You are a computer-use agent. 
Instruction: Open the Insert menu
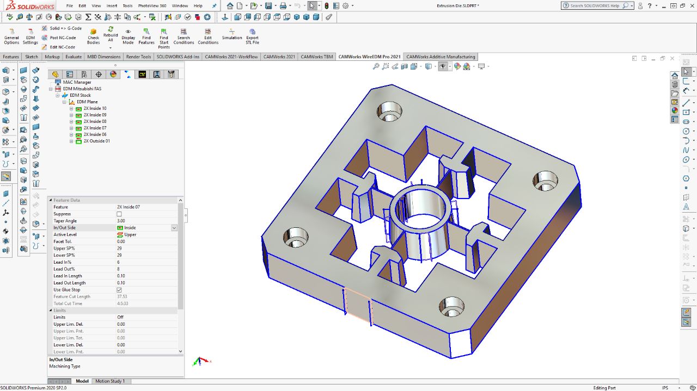point(112,5)
